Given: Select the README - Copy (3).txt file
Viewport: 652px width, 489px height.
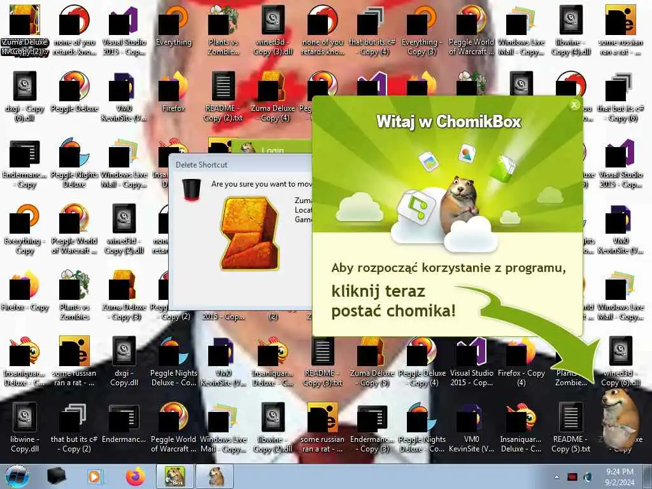Looking at the screenshot, I should pos(323,362).
